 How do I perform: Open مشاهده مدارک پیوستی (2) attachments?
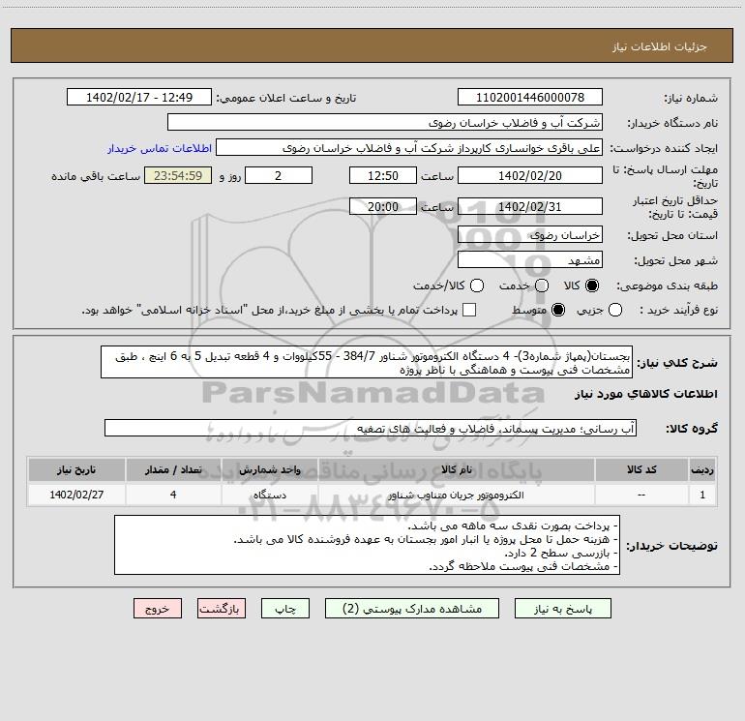412,609
